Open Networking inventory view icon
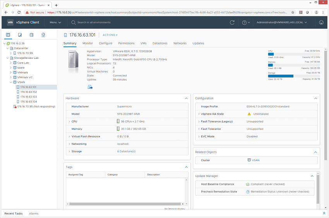 pos(43,35)
